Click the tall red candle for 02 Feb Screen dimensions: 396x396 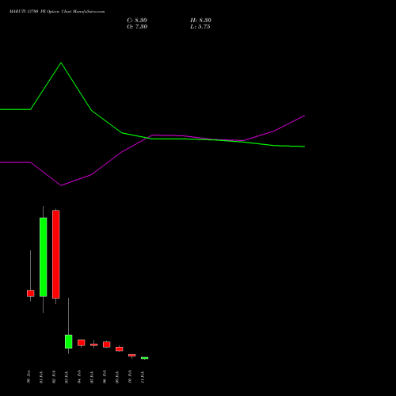point(56,254)
